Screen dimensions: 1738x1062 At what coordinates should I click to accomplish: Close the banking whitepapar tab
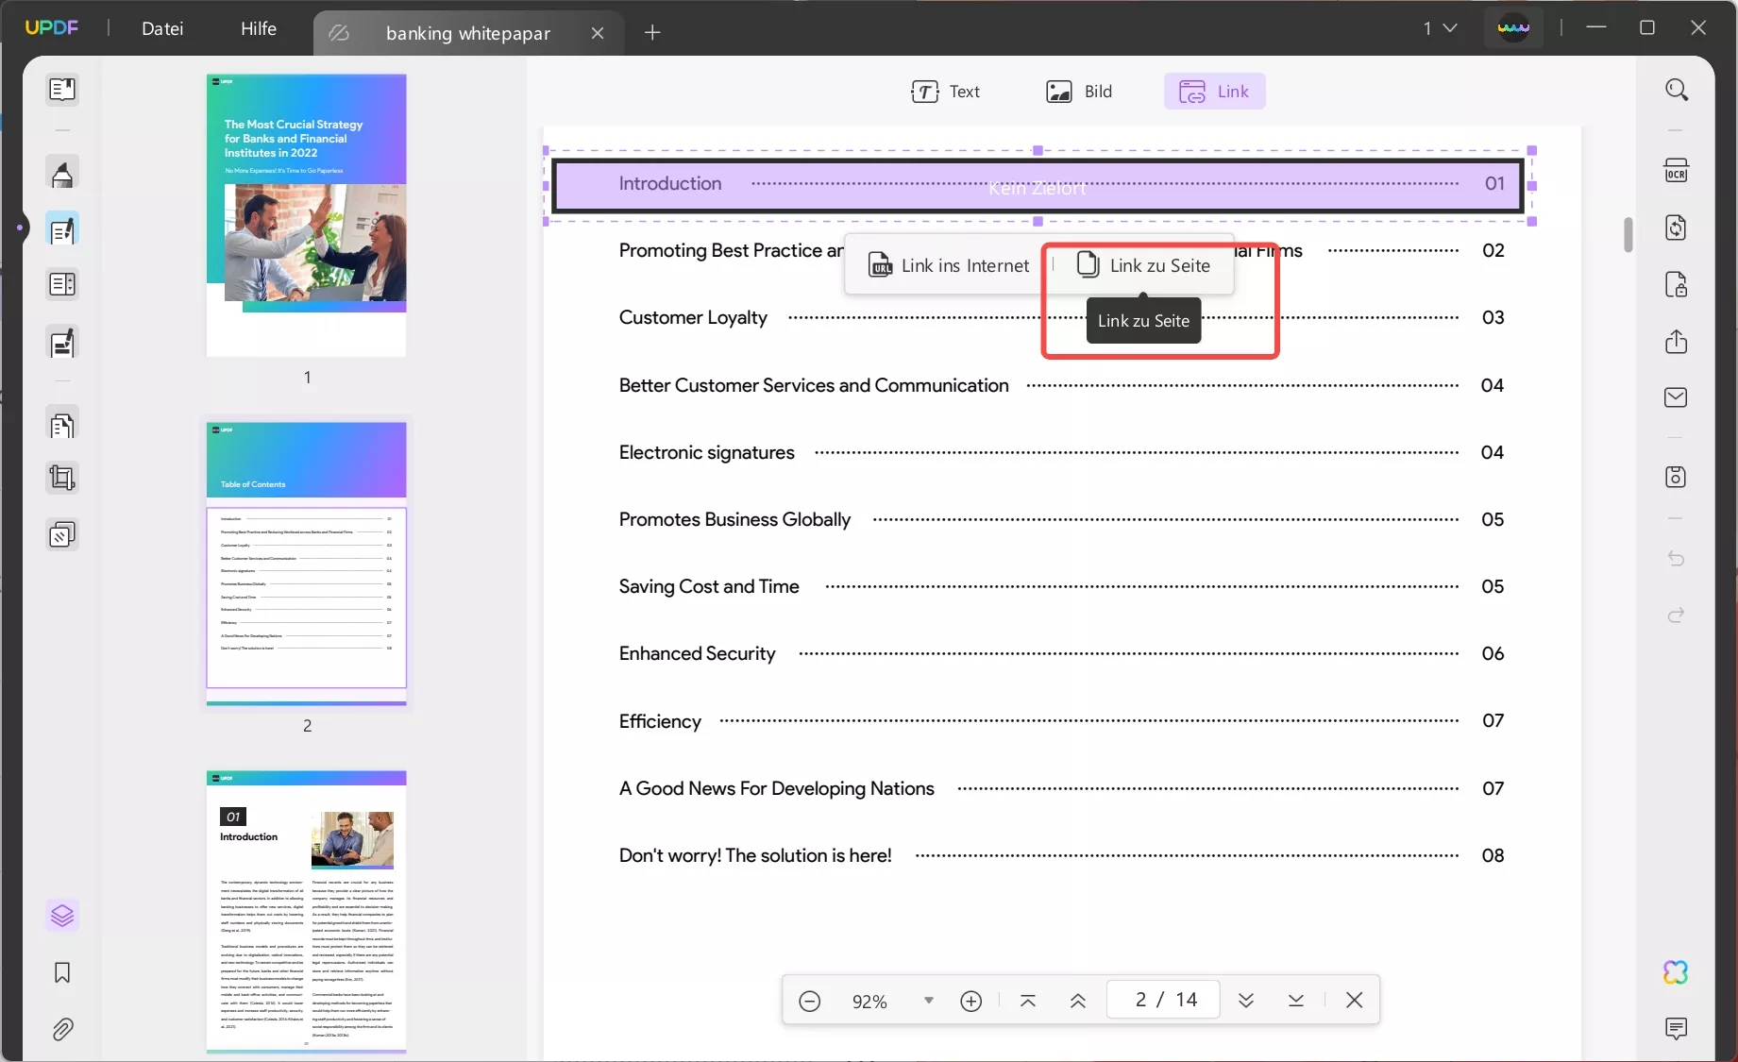pyautogui.click(x=598, y=33)
